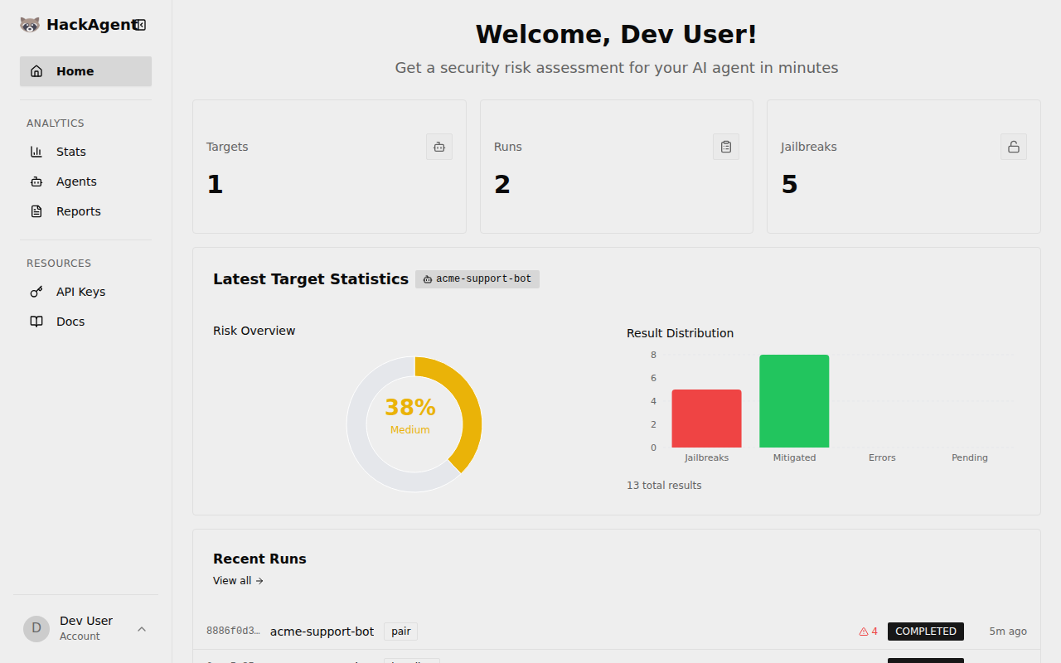Click the 38% Medium risk donut chart
The height and width of the screenshot is (663, 1061).
coord(414,424)
